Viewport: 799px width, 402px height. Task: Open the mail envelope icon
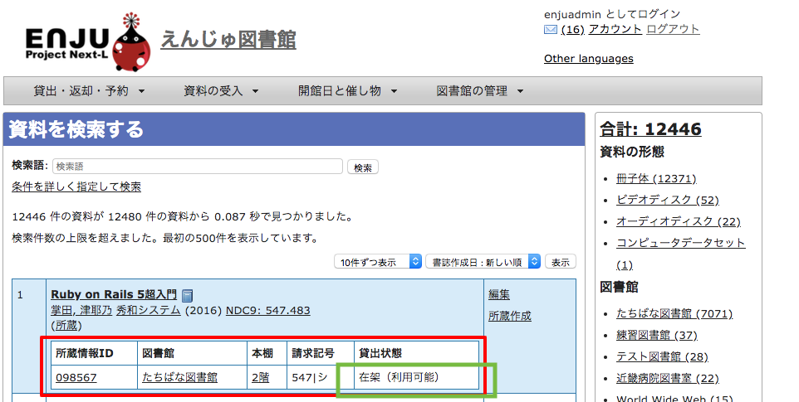[x=551, y=30]
